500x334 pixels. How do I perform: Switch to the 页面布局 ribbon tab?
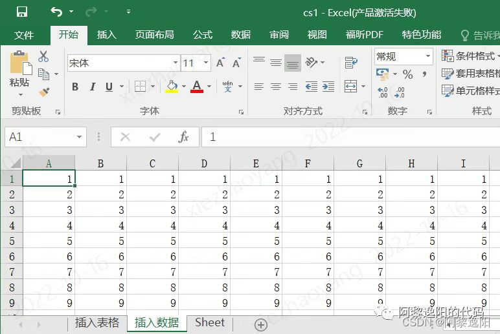(x=154, y=35)
